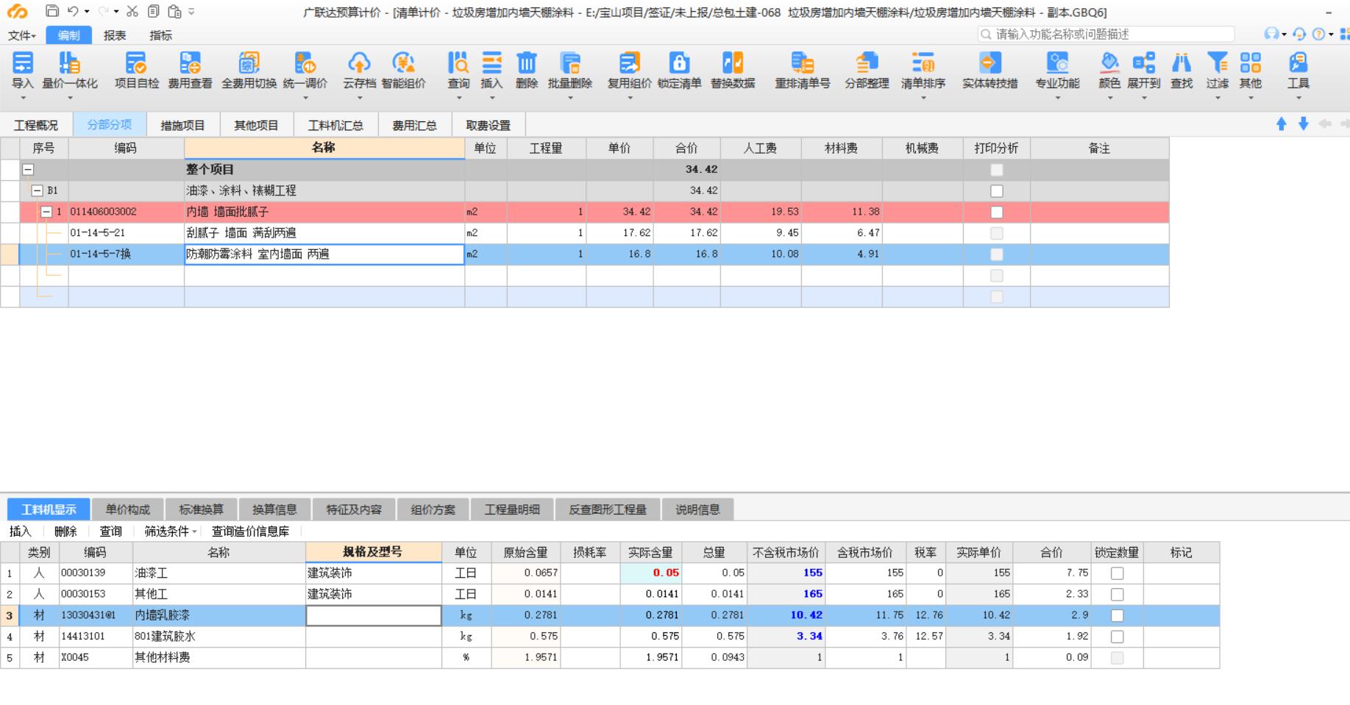1350x705 pixels.
Task: Expand dropdown arrow under 查询
Action: (x=458, y=98)
